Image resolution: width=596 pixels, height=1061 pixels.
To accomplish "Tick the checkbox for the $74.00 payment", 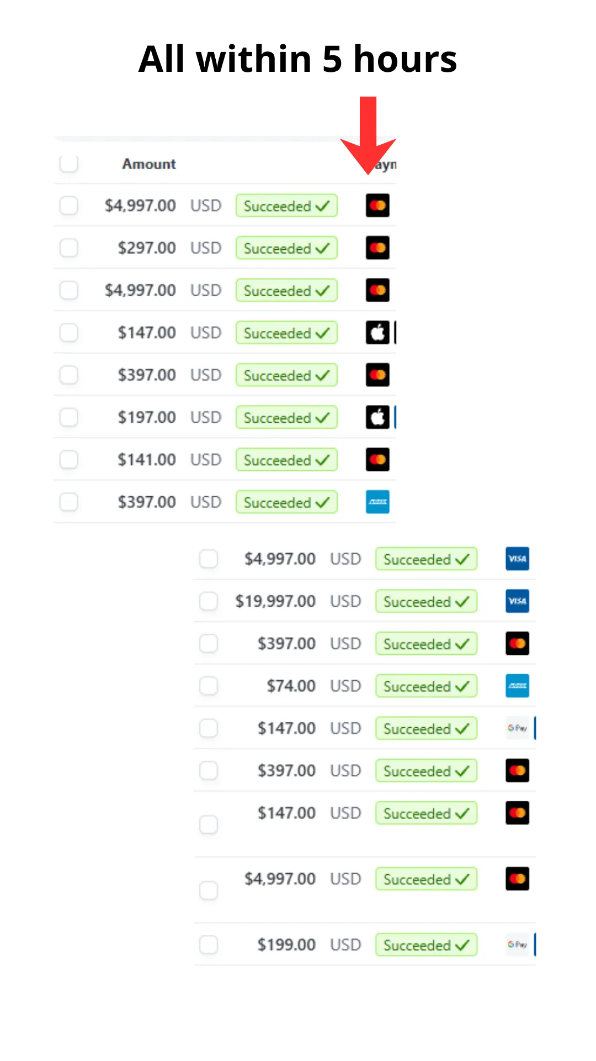I will point(209,686).
